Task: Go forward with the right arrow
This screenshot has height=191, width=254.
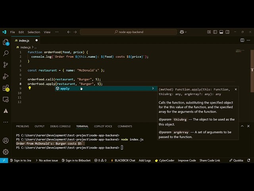Action: (75, 32)
